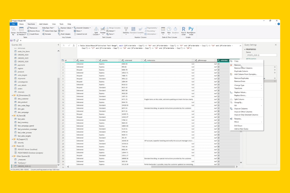
Task: Click the Transpose icon in ribbon
Action: click(x=32, y=28)
